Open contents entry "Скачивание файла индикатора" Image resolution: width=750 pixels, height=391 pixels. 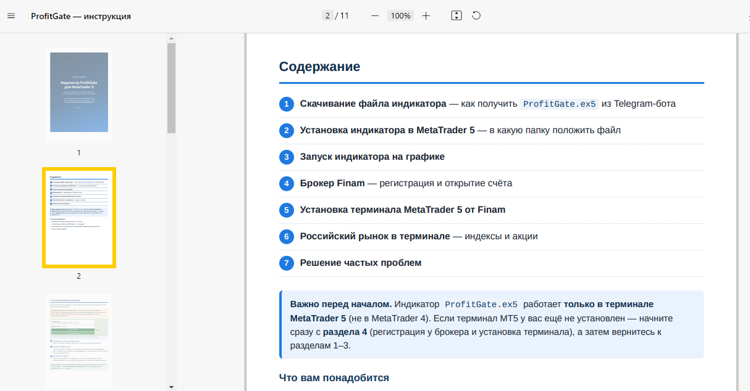click(373, 104)
